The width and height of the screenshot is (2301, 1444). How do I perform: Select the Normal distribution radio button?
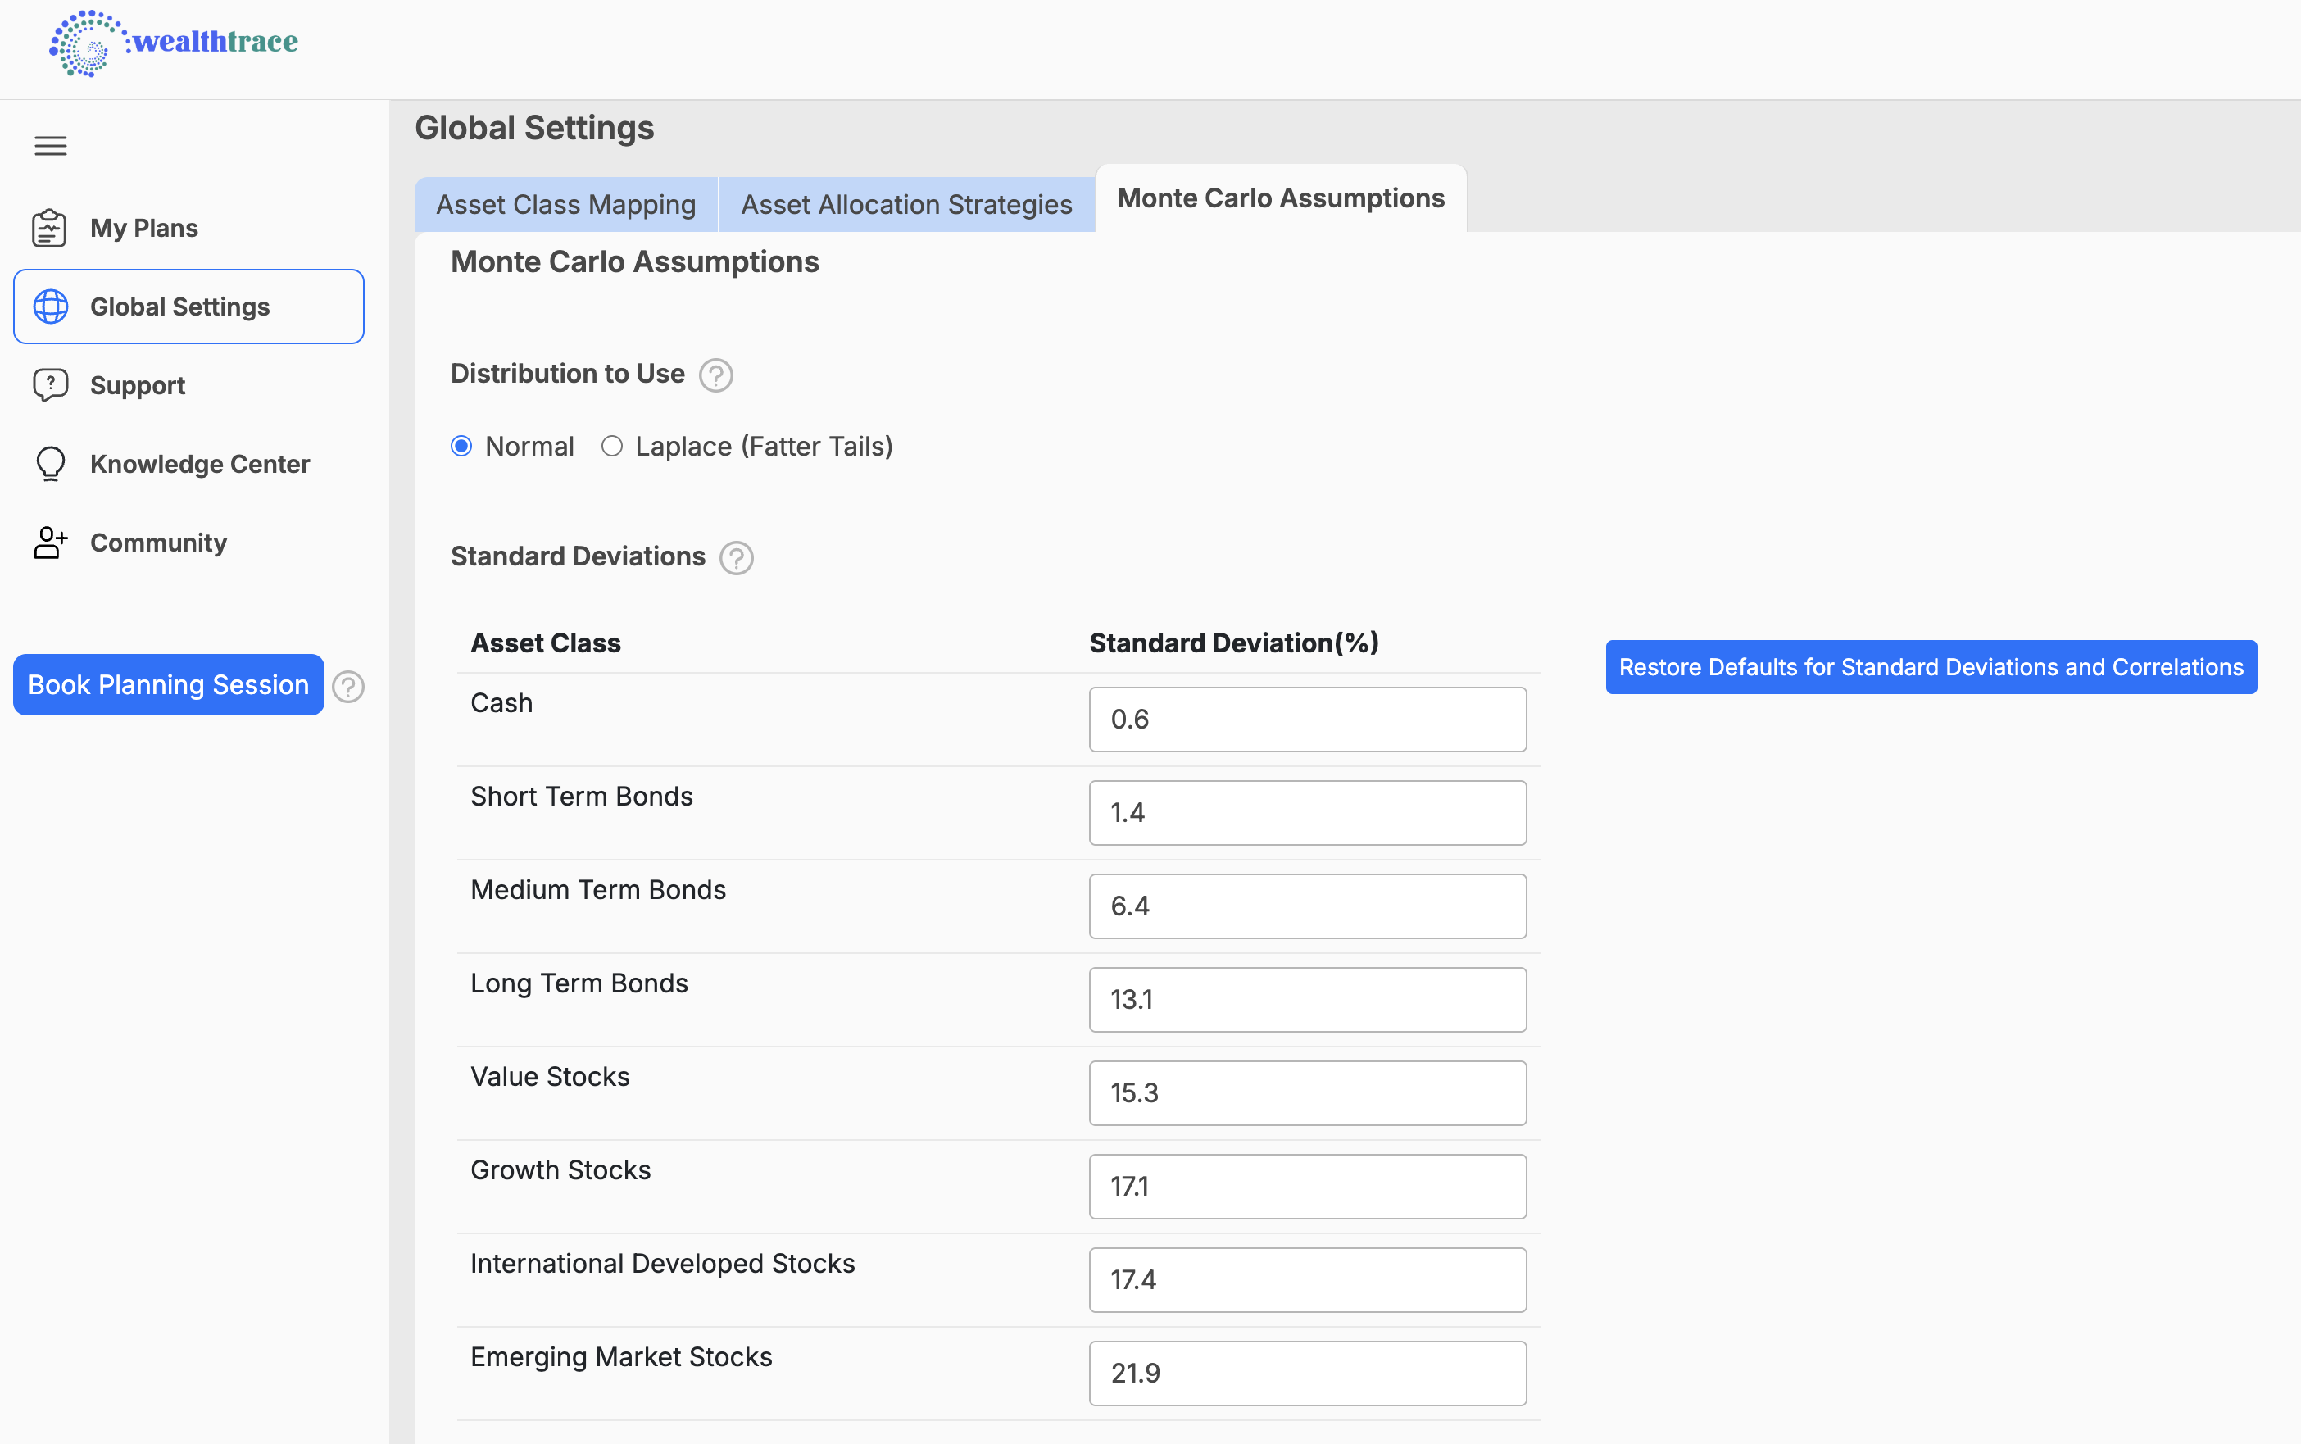click(x=461, y=446)
